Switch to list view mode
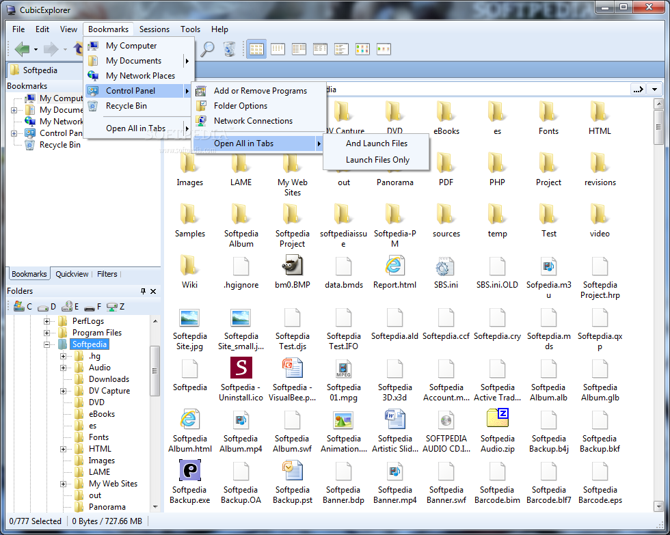This screenshot has width=670, height=535. (x=299, y=49)
